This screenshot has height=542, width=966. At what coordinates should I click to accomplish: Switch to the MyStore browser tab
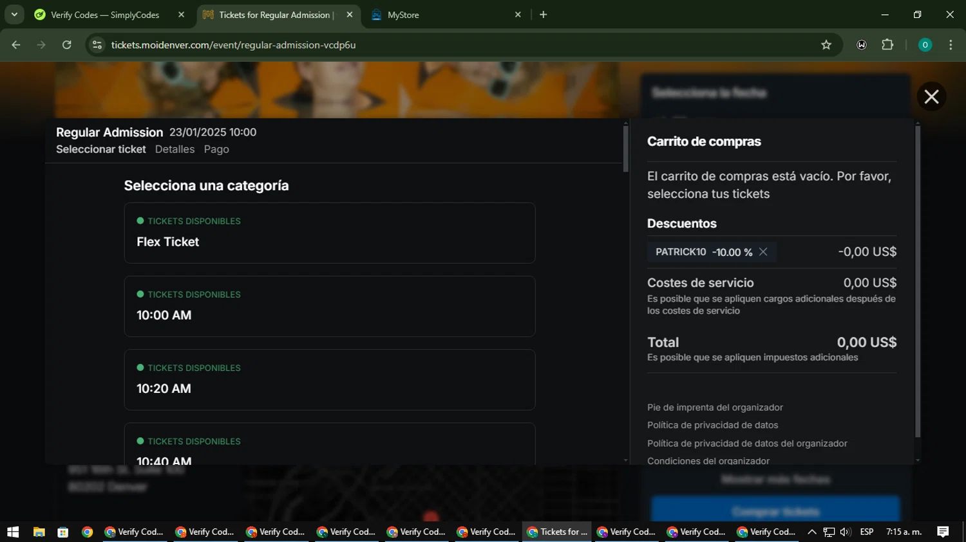444,15
